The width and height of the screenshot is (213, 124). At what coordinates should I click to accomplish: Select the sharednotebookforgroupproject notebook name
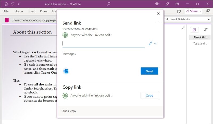click(34, 20)
